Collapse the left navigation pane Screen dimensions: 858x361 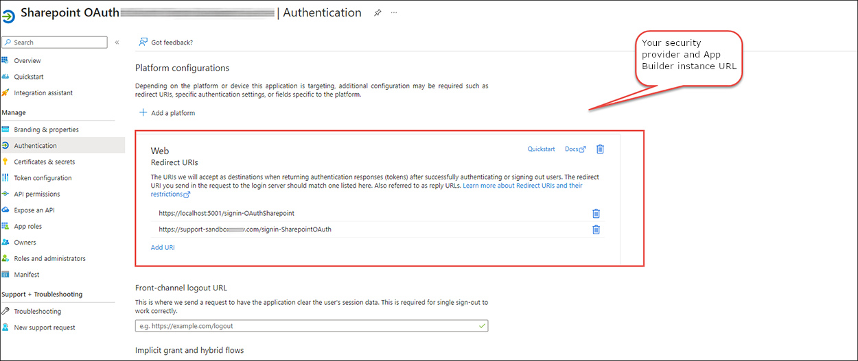click(x=117, y=42)
